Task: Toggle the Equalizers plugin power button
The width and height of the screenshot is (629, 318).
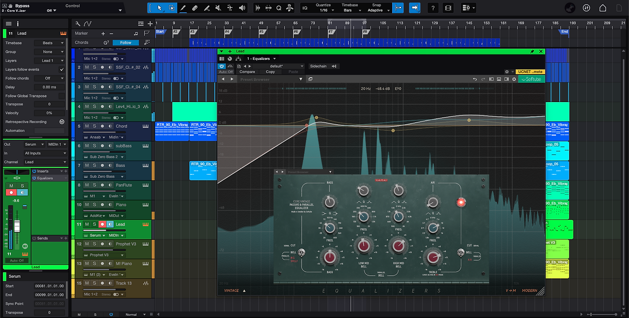Action: point(222,66)
